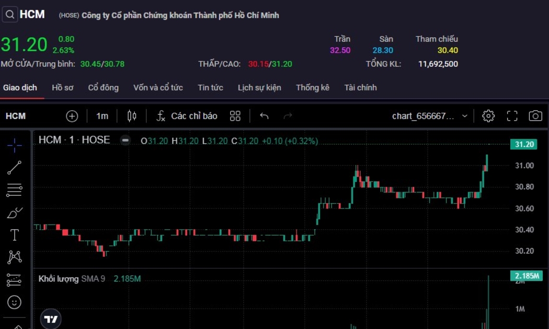Click the HCM symbol button in chart toolbar

[x=16, y=116]
